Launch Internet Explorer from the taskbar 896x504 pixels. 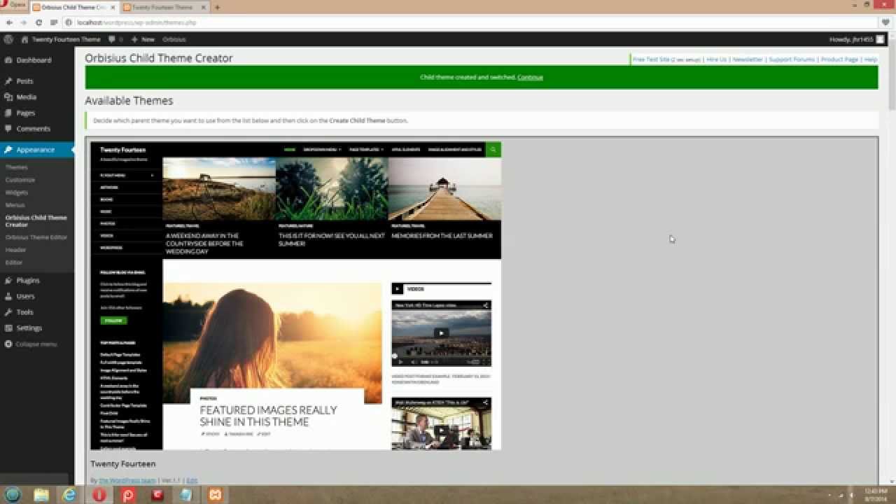tap(70, 495)
